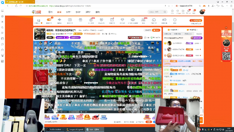Open the blue mascot gift icon with badge
Image resolution: width=234 pixels, height=132 pixels.
click(55, 117)
